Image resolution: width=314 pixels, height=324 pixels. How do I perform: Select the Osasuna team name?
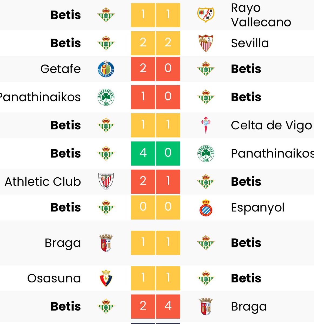pos(54,278)
